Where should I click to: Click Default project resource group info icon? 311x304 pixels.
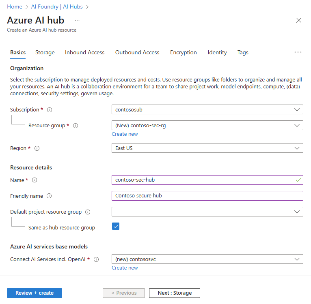(88, 212)
